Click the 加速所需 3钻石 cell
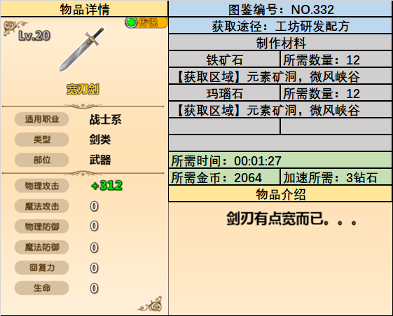Viewport: 393px width, 316px height. coord(336,177)
